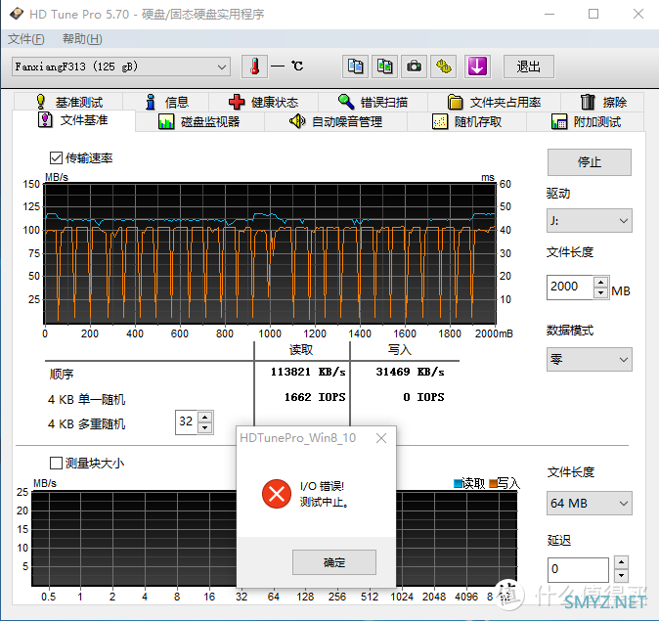Click the 1662 IOPS read value

315,397
